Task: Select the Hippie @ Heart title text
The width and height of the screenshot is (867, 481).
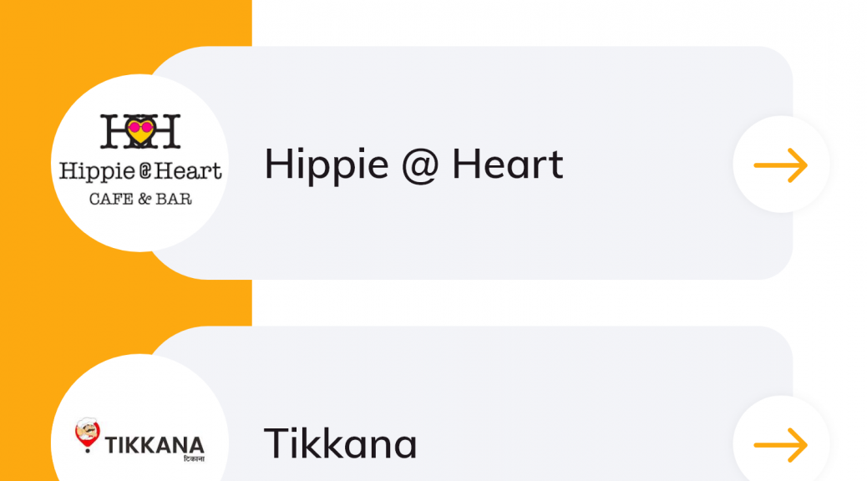Action: [413, 165]
